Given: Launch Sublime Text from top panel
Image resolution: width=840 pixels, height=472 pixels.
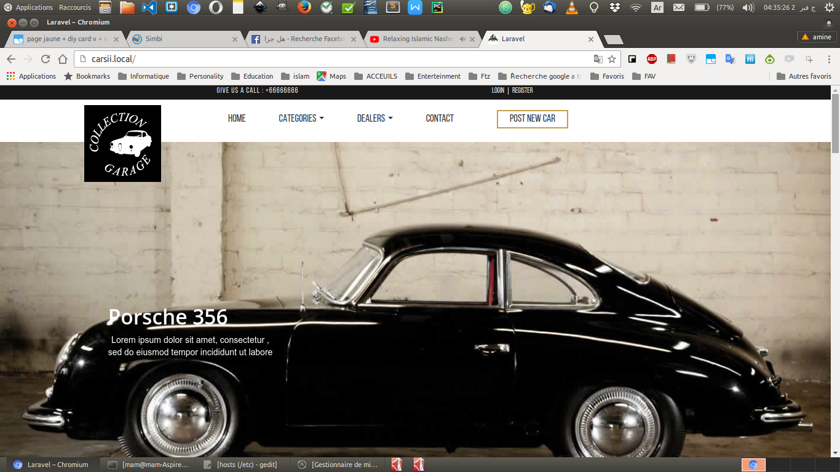Looking at the screenshot, I should [393, 7].
